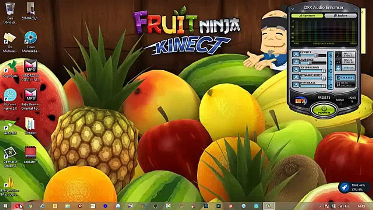Image resolution: width=373 pixels, height=210 pixels.
Task: Click the green DFX Power button
Action: pos(324,110)
